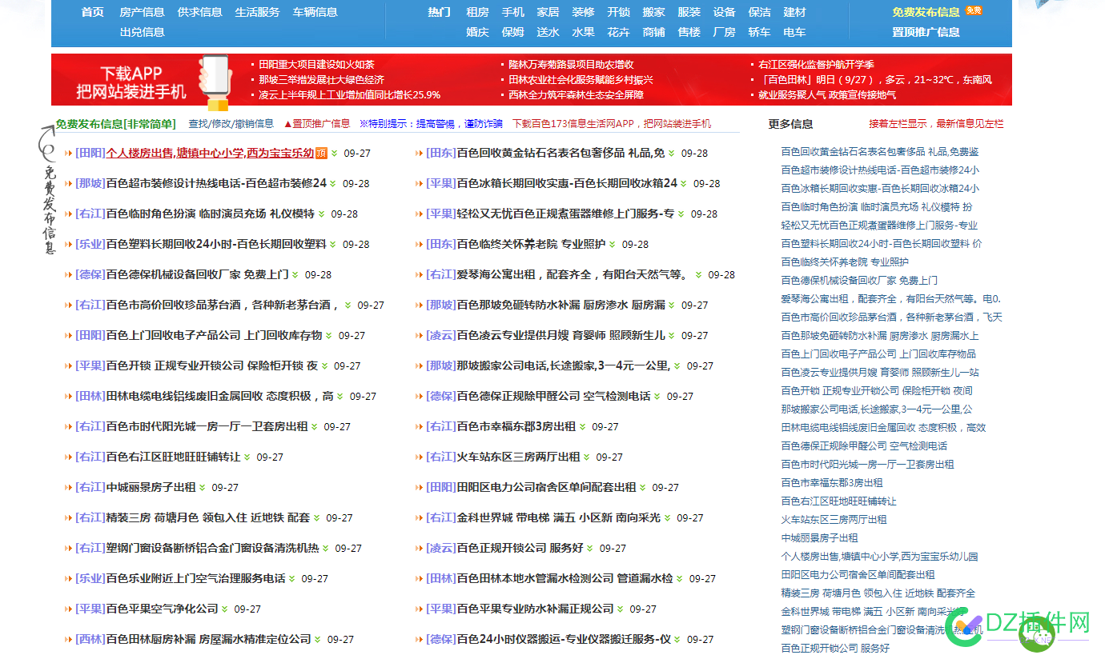
Task: Open the 首页 navigation item
Action: tap(93, 12)
